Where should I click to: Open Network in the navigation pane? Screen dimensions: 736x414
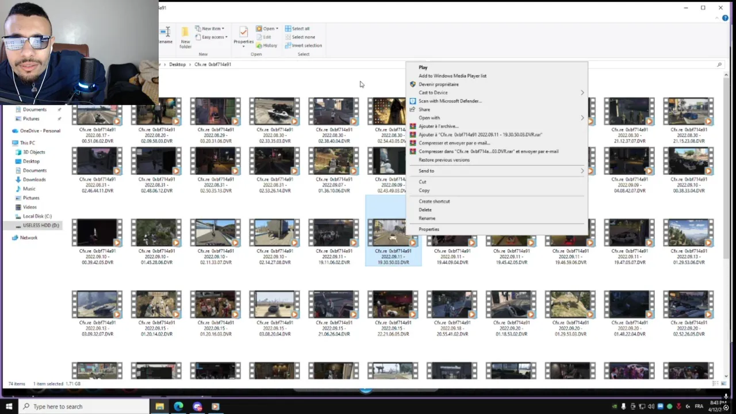click(x=25, y=237)
